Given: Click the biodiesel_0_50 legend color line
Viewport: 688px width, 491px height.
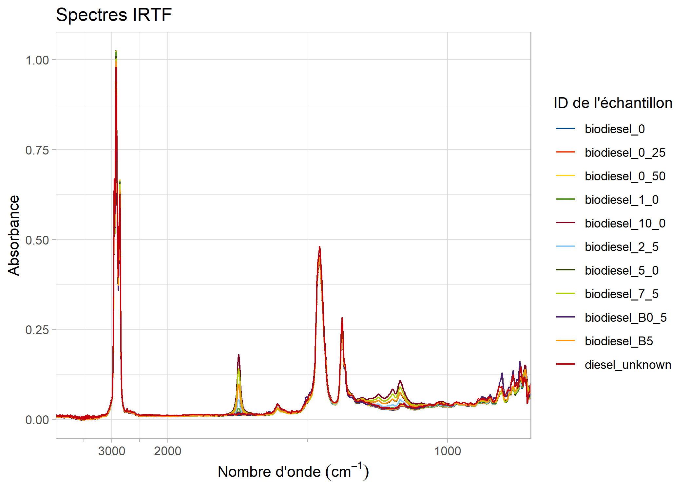Looking at the screenshot, I should pos(565,176).
